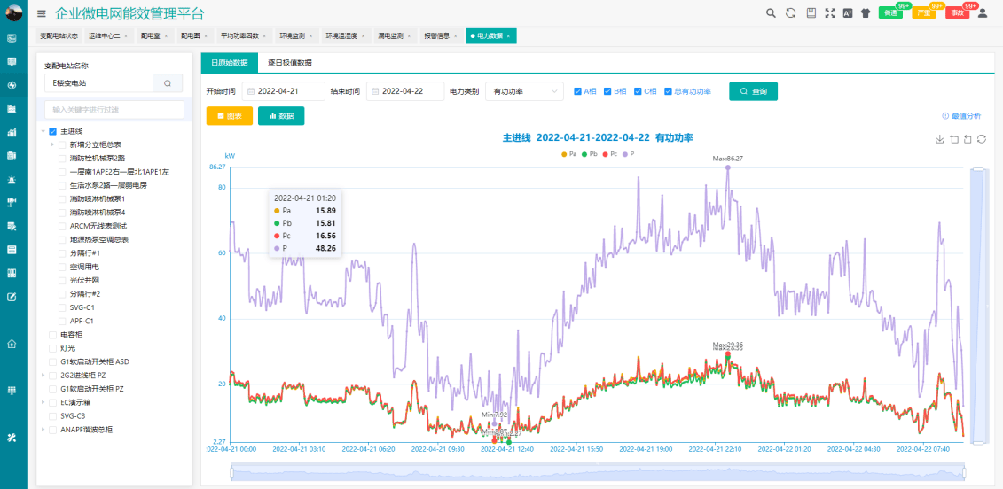Click the 数据 view button
The image size is (1003, 489).
click(x=281, y=116)
